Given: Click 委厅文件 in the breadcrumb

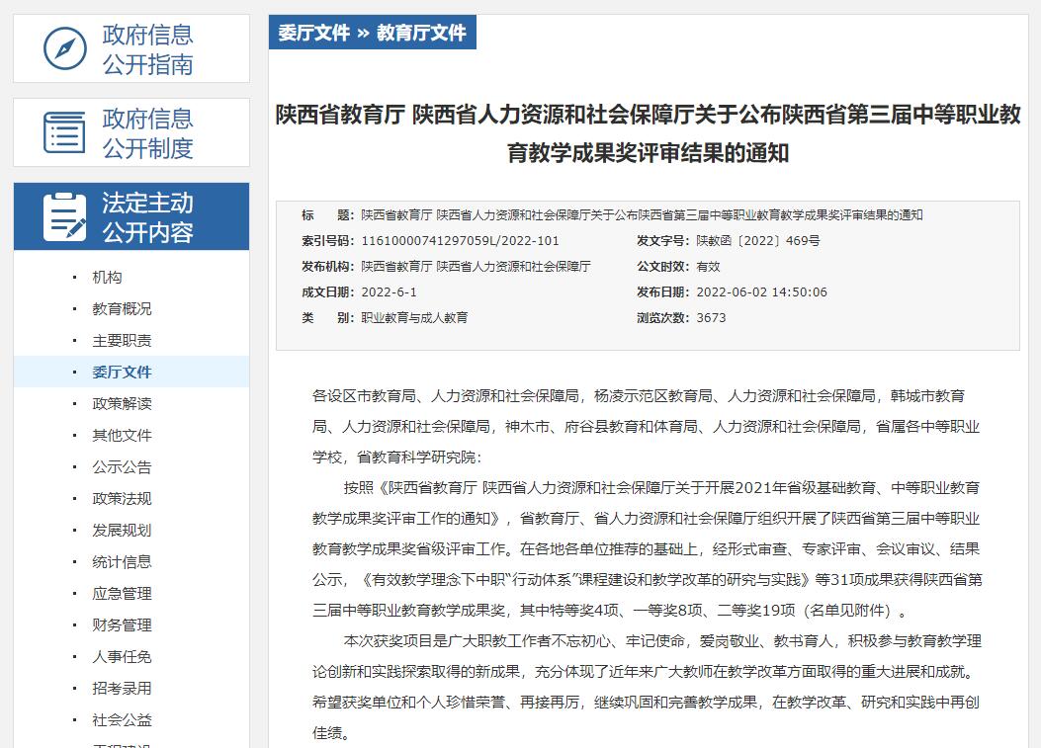Looking at the screenshot, I should pyautogui.click(x=314, y=33).
